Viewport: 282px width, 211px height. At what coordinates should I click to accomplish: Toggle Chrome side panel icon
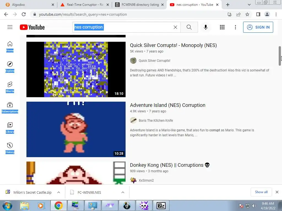[x=258, y=14]
